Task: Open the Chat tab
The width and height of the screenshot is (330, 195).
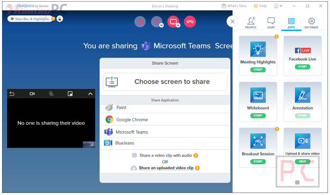Action: 271,23
